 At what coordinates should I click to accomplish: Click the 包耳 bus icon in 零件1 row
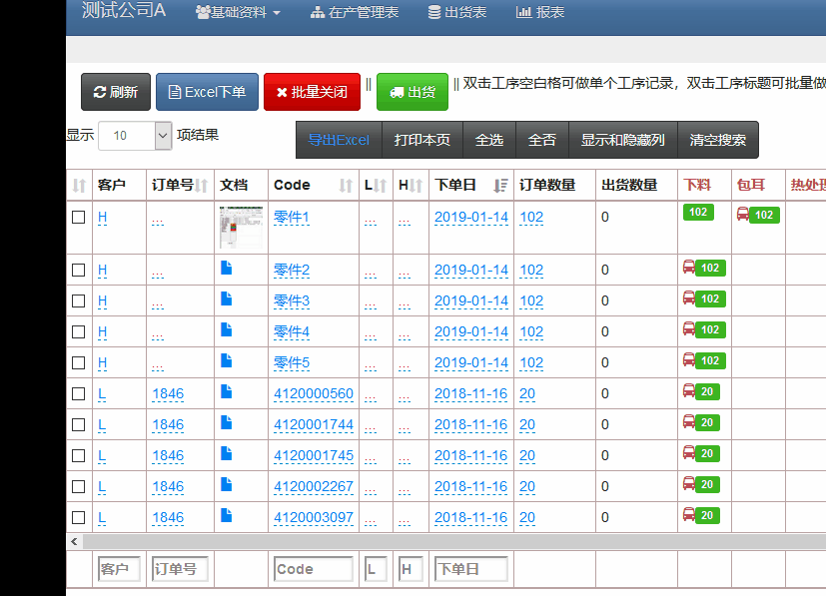[743, 214]
